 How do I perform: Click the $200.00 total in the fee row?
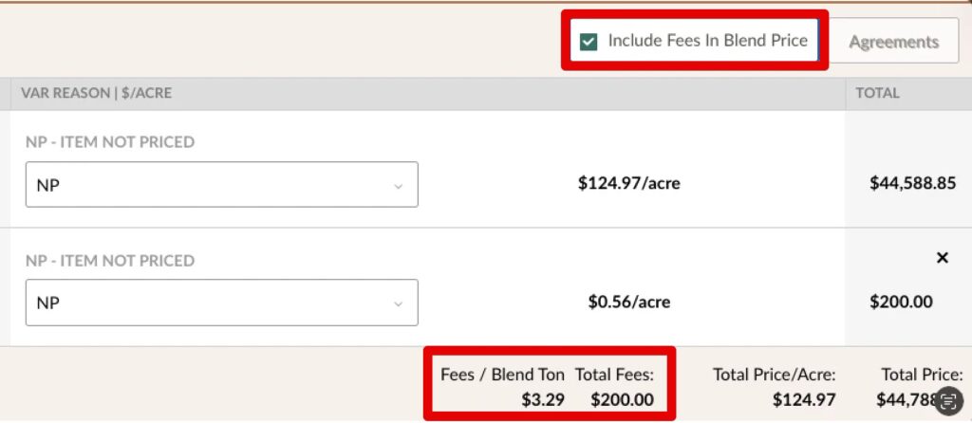point(901,303)
